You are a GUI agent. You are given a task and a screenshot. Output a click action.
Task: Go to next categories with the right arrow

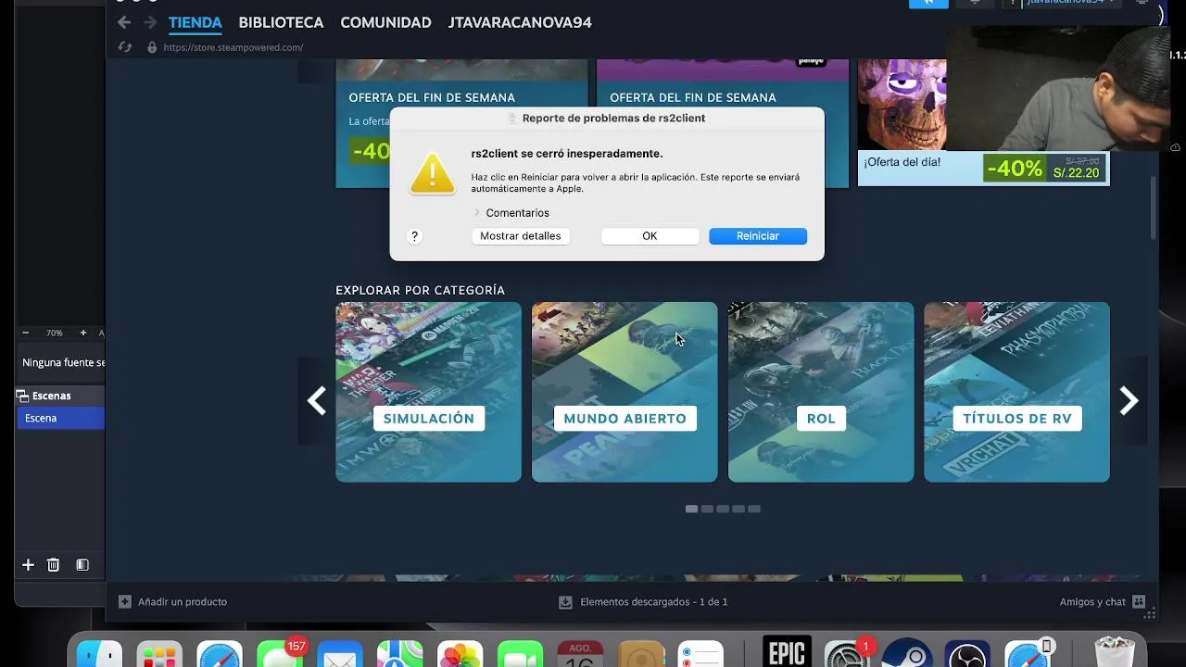point(1129,401)
